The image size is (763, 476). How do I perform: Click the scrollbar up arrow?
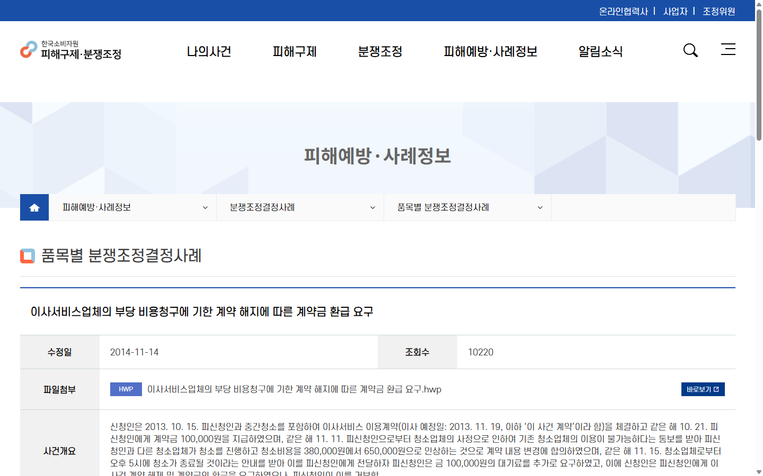[x=759, y=4]
